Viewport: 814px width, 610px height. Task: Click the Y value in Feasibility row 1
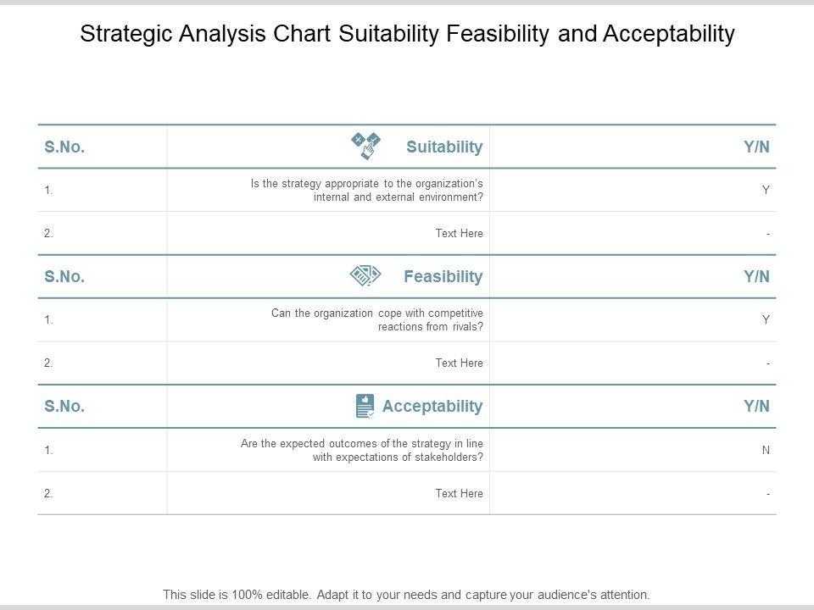point(766,319)
